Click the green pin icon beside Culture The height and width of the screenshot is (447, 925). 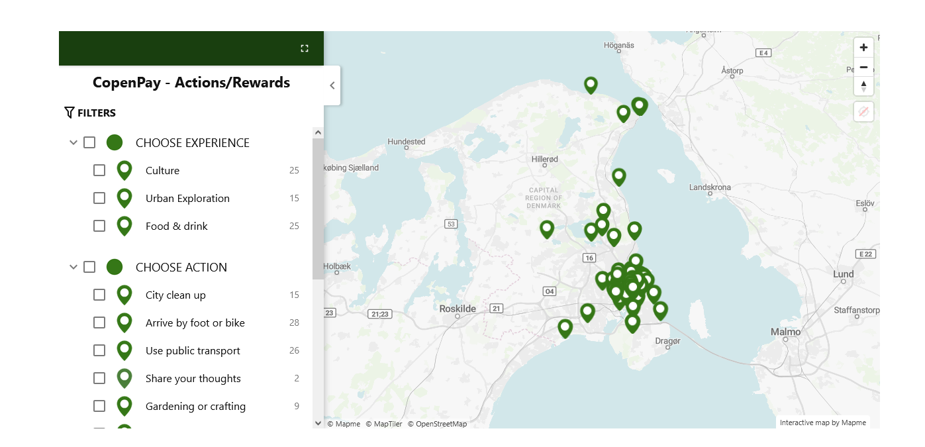124,170
